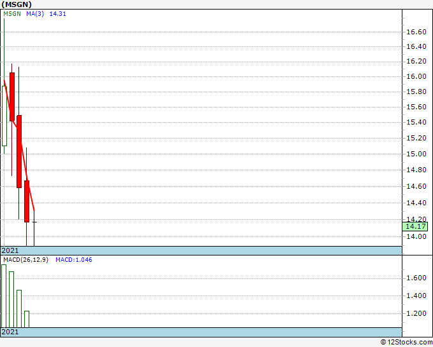Click the 1.200 MACD axis label

tap(416, 313)
